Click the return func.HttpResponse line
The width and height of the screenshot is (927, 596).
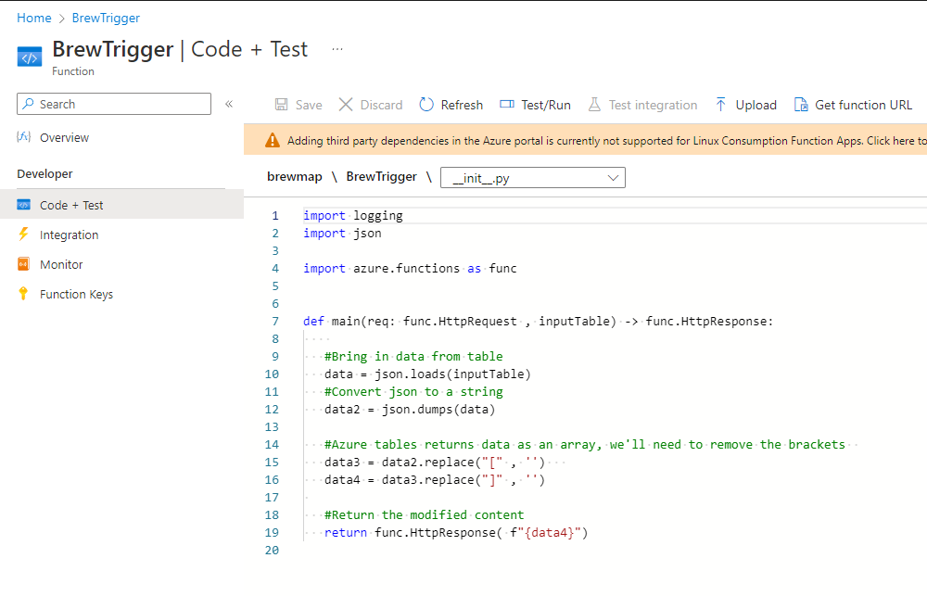pyautogui.click(x=456, y=532)
